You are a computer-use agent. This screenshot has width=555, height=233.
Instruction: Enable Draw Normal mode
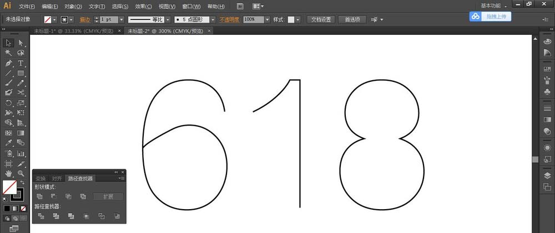click(7, 219)
